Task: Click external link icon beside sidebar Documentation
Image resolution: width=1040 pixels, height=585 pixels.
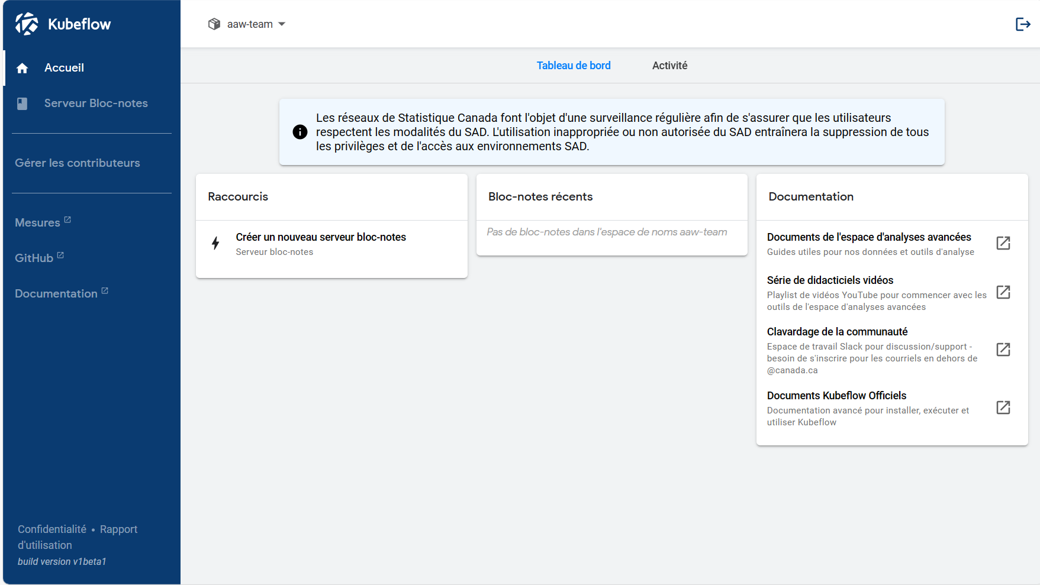Action: (105, 290)
